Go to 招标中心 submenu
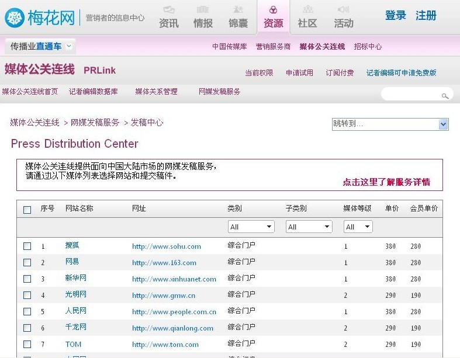The height and width of the screenshot is (358, 460). (368, 47)
